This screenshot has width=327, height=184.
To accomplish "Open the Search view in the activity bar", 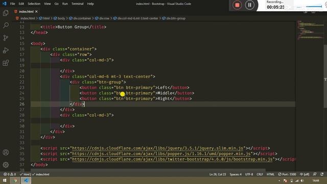I will (6, 25).
